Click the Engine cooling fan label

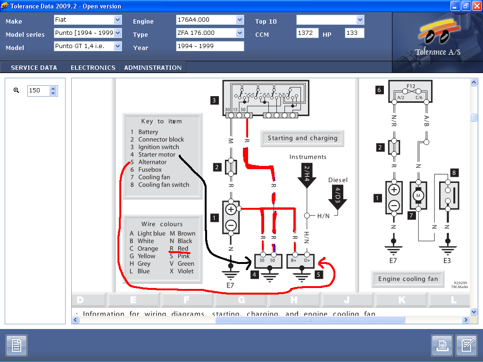408,279
